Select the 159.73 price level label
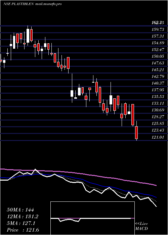Viewport: 168px width, 235px height. (158, 30)
